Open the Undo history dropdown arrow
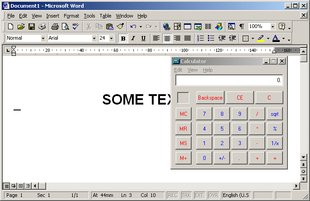Viewport: 310px width, 201px height. coord(141,27)
